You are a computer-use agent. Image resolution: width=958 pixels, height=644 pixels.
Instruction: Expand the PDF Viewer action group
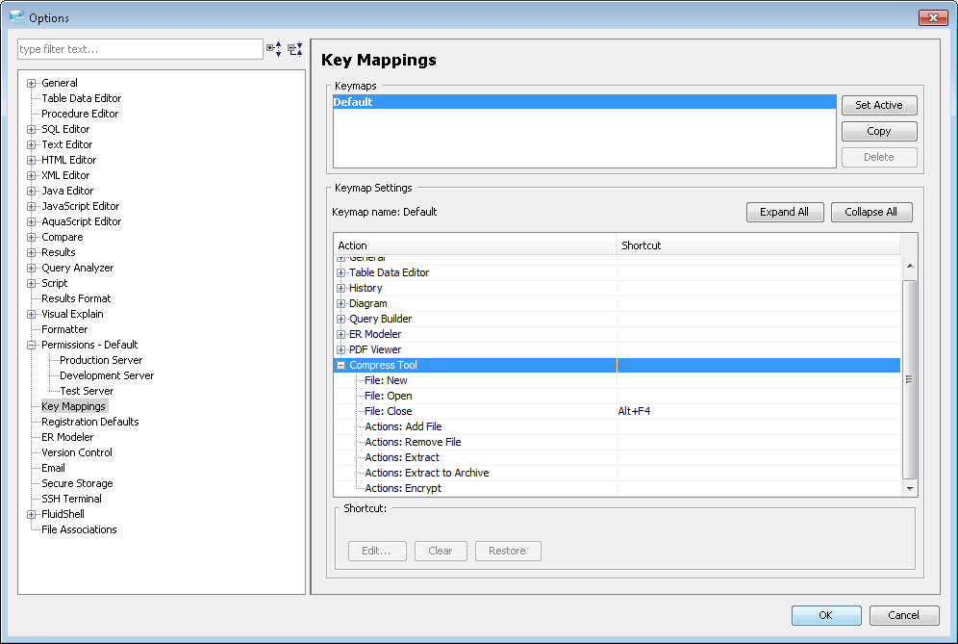[340, 349]
